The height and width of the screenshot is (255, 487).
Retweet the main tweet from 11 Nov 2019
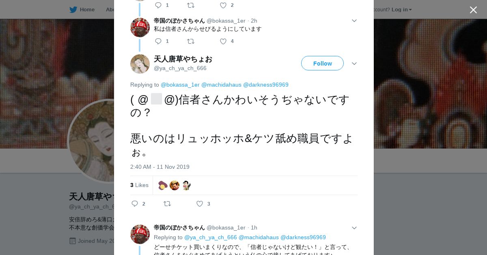167,204
